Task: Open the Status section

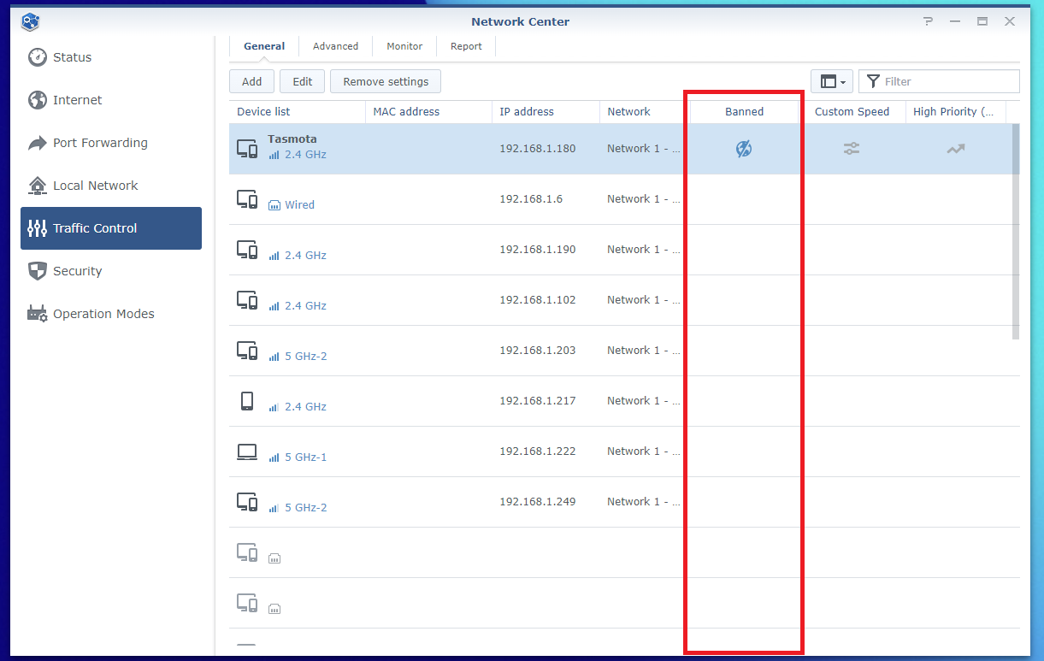Action: point(72,57)
